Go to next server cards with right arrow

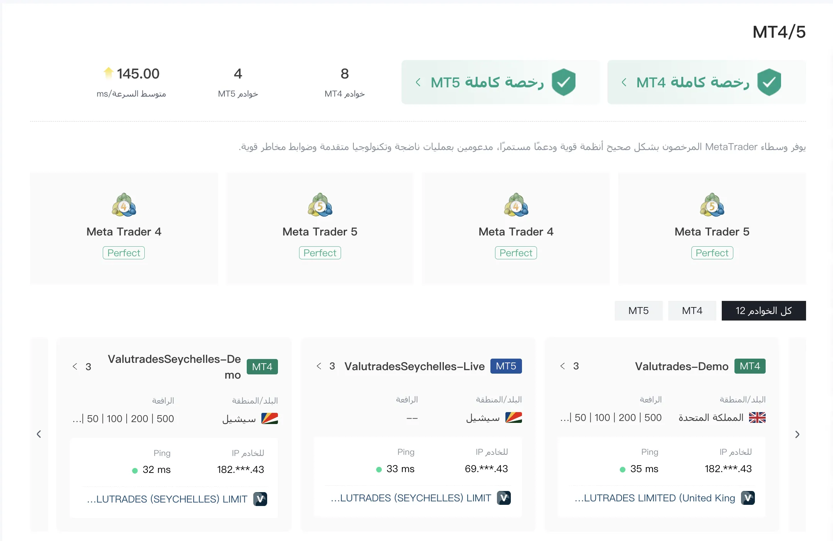click(x=797, y=434)
